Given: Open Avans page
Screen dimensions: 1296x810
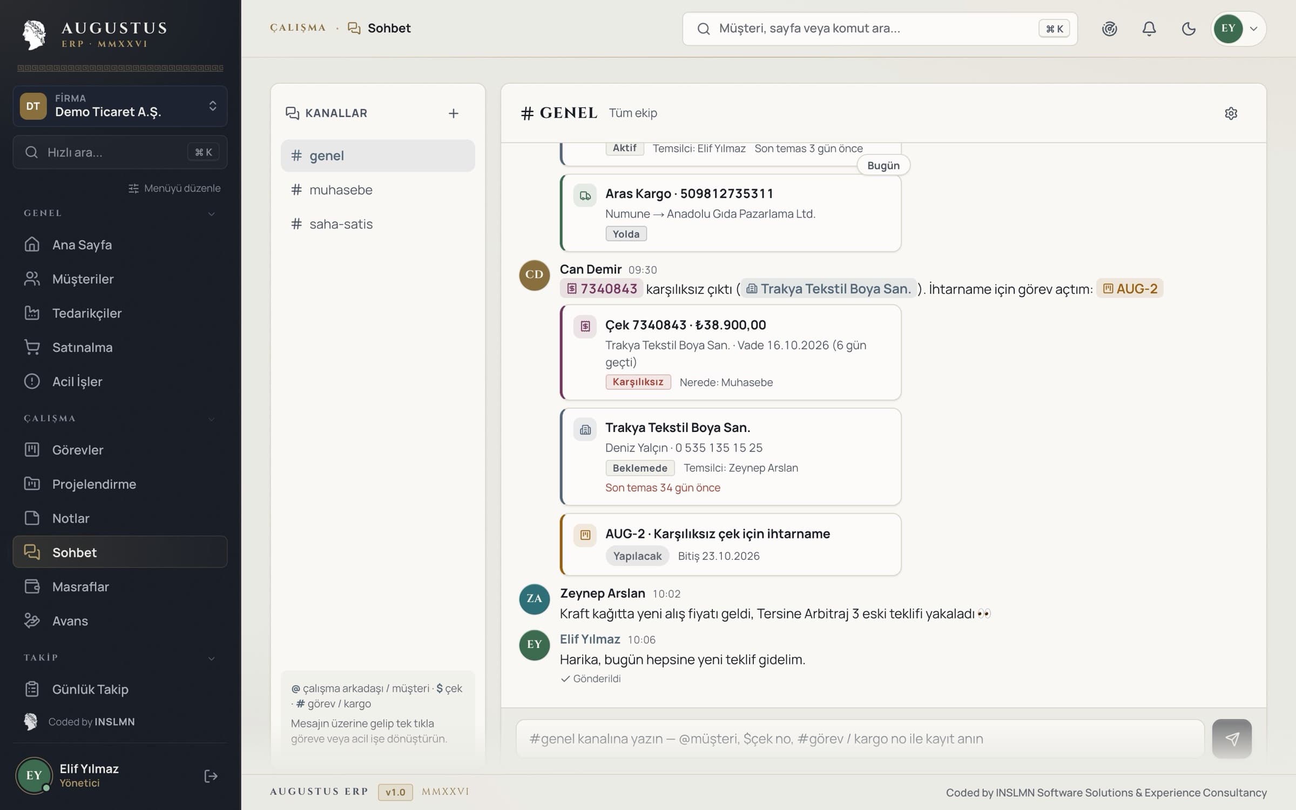Looking at the screenshot, I should (x=120, y=620).
